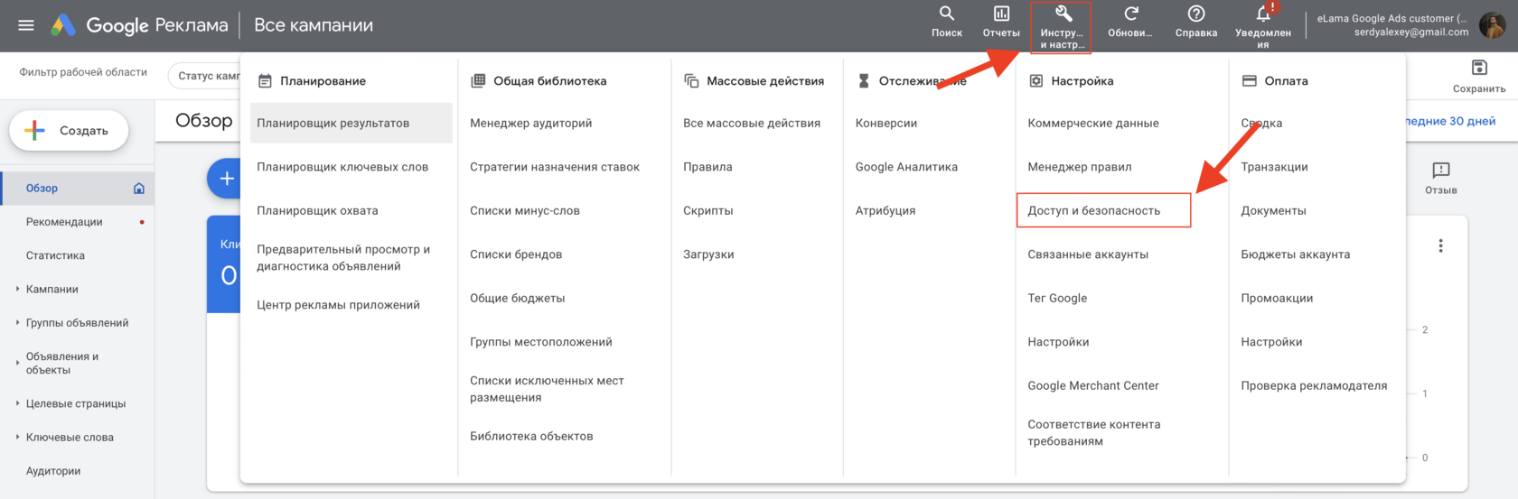Click Планирование section calendar icon
The height and width of the screenshot is (499, 1518).
[265, 81]
